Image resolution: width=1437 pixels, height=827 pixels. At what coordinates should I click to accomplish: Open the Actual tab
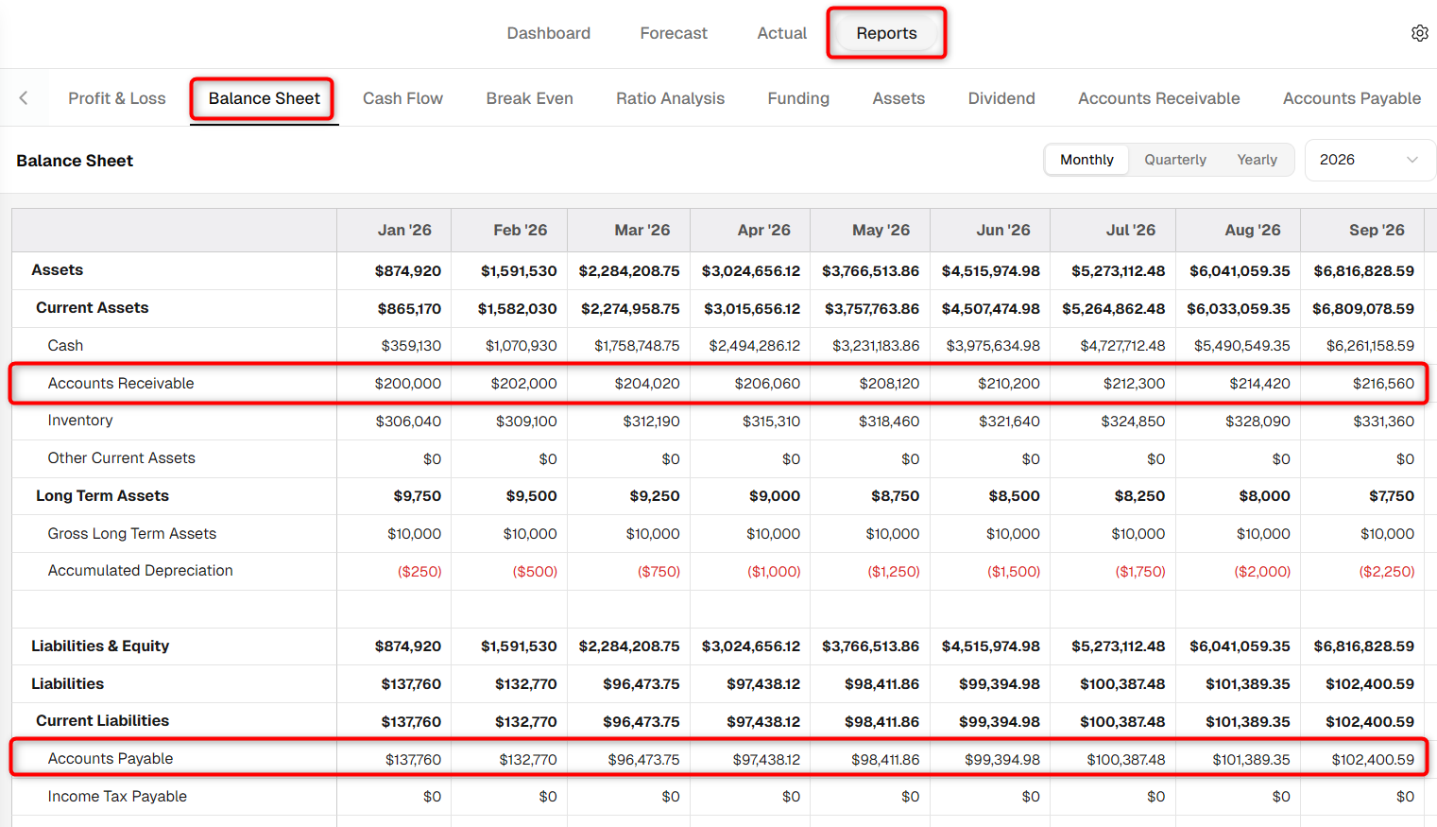(781, 33)
